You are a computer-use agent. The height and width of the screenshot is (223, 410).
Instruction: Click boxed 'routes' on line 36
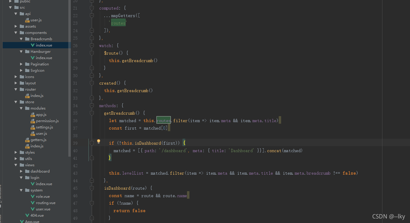[x=164, y=121]
